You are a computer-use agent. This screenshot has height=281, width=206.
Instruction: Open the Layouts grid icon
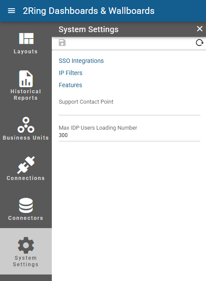tap(26, 38)
